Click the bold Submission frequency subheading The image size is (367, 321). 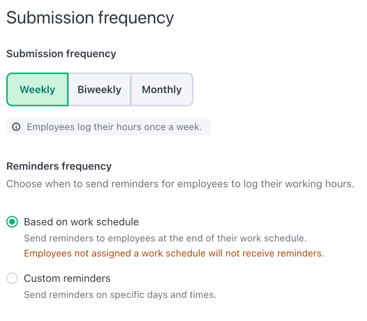click(61, 54)
